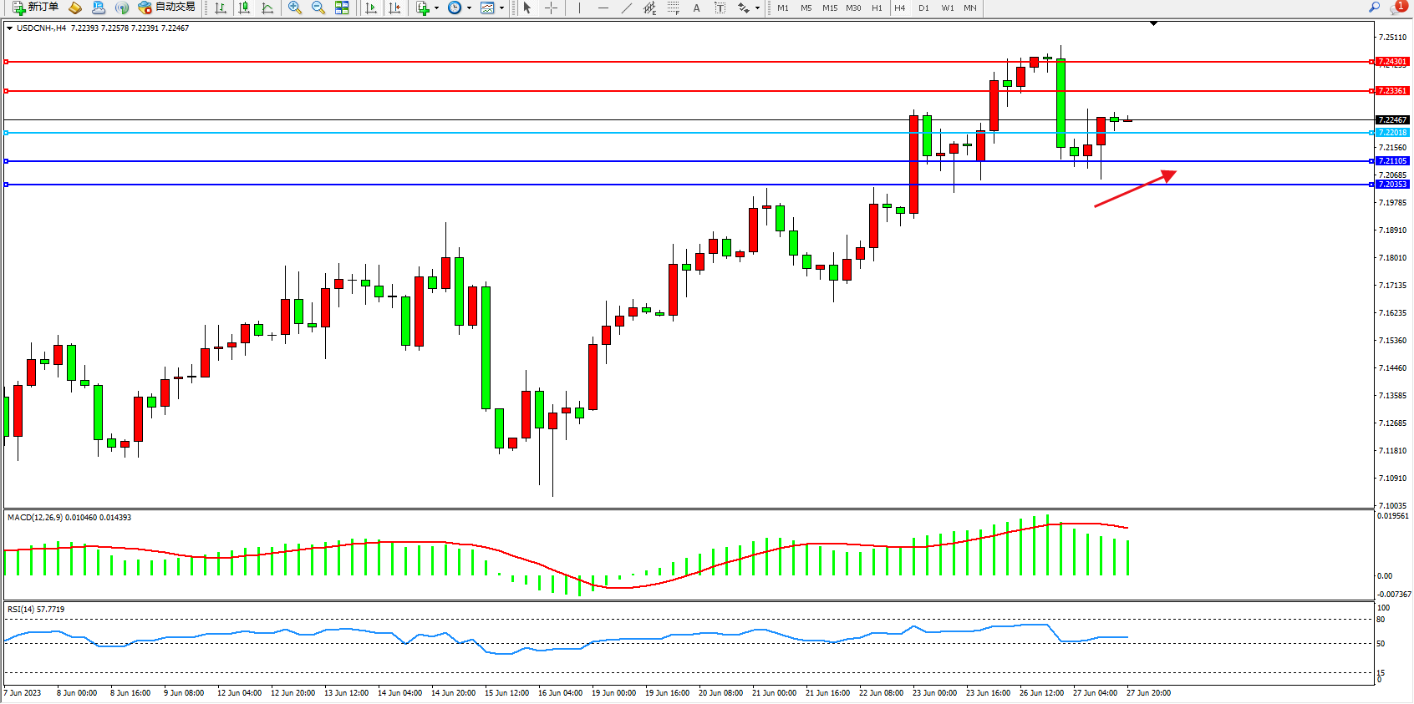Switch chart to bar chart mode
This screenshot has height=704, width=1414.
click(221, 8)
